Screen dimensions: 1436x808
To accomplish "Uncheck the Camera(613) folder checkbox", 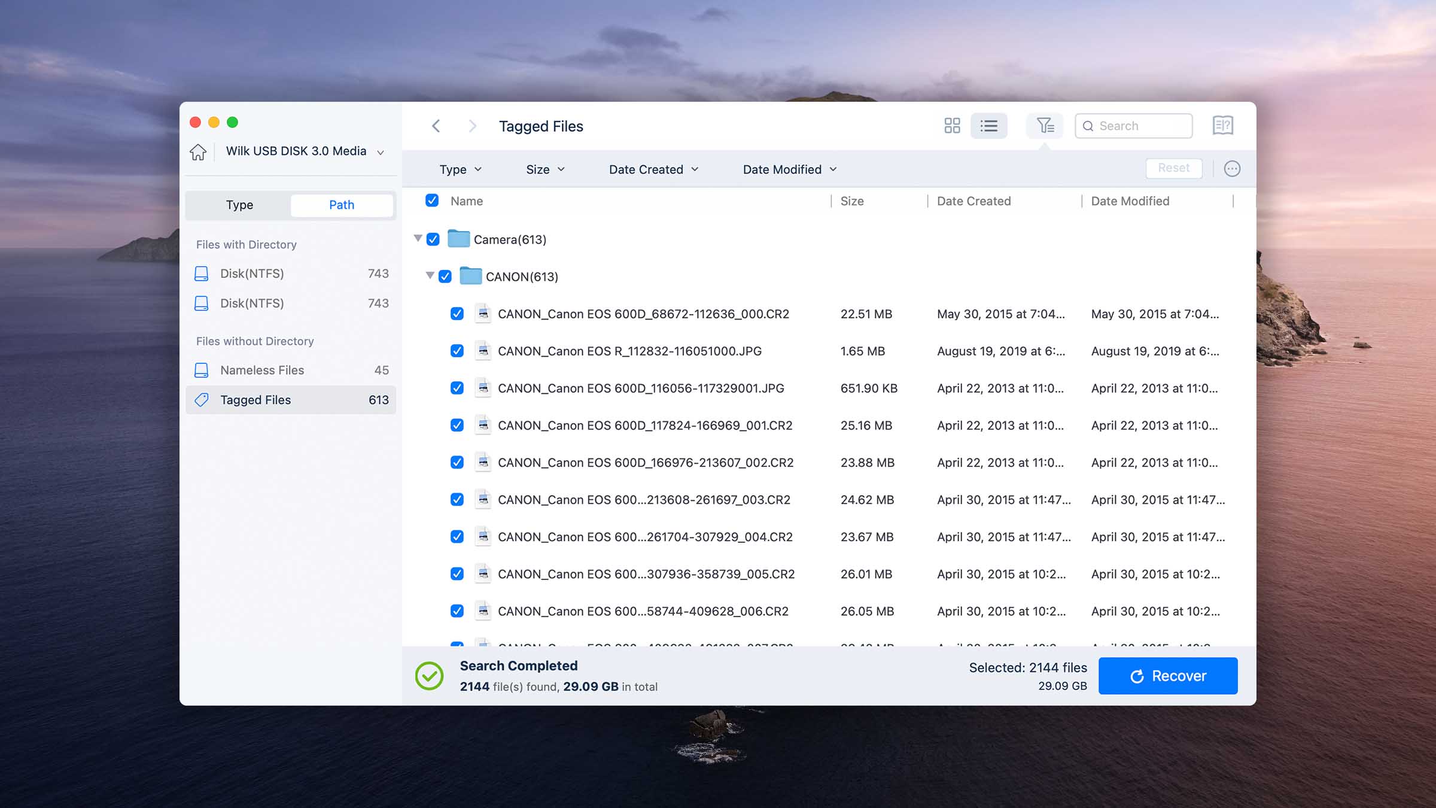I will click(x=433, y=239).
